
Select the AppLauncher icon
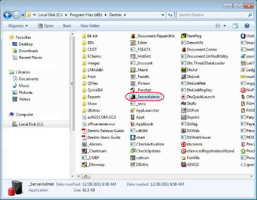click(x=133, y=111)
